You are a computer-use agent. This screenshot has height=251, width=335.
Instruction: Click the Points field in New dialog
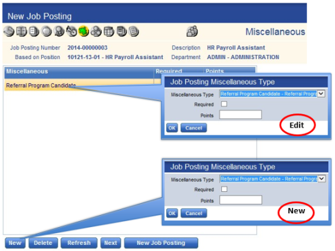click(241, 200)
